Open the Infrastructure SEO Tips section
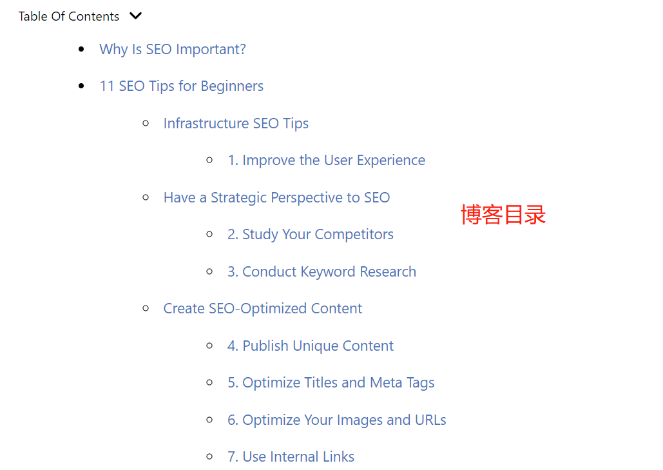The width and height of the screenshot is (663, 470). click(236, 123)
